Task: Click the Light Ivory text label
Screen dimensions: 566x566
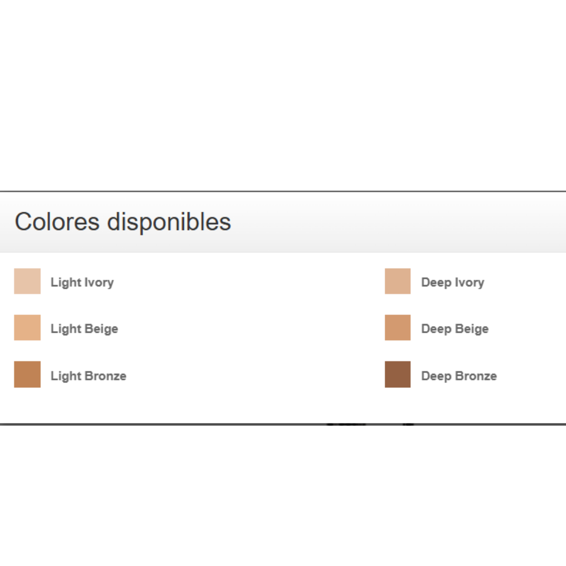Action: 82,282
